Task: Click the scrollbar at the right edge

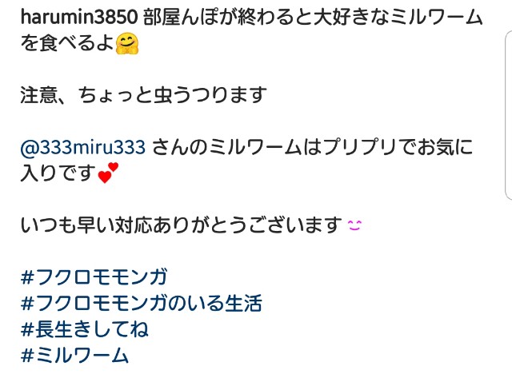Action: coord(509,115)
